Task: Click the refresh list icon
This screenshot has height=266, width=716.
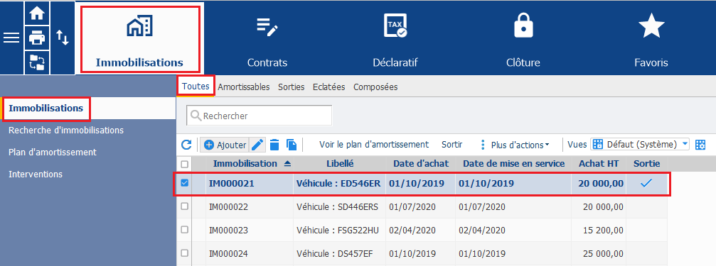Action: (186, 145)
